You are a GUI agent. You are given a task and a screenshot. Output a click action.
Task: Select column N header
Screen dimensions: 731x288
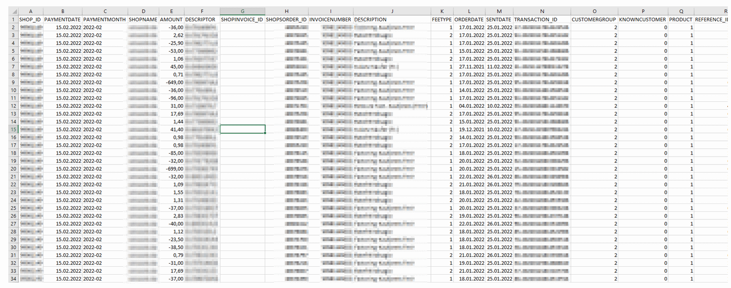pos(542,11)
